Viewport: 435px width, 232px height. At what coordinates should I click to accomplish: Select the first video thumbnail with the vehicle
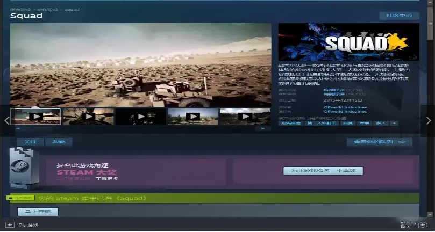tap(35, 117)
